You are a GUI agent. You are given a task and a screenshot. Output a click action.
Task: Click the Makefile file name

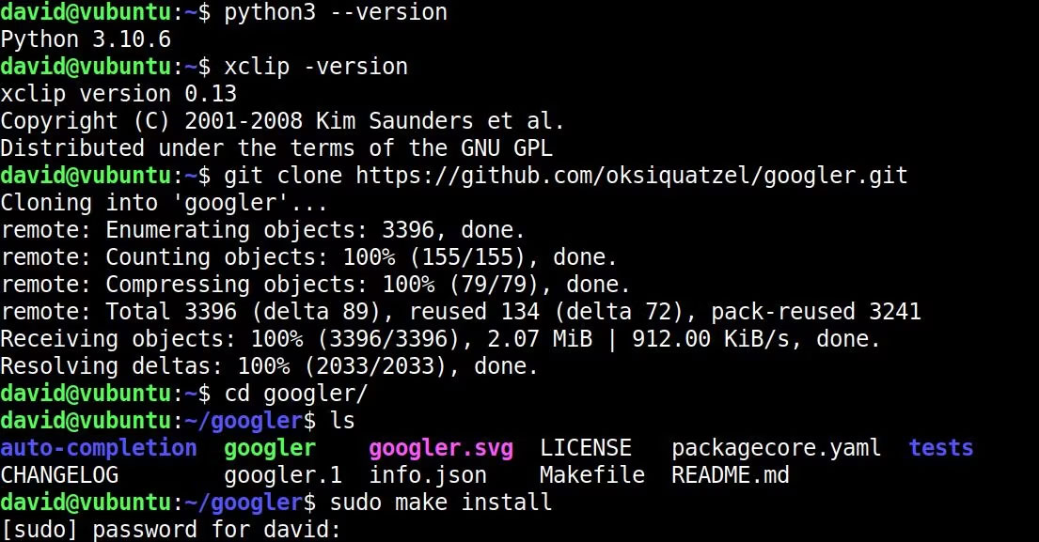tap(591, 475)
